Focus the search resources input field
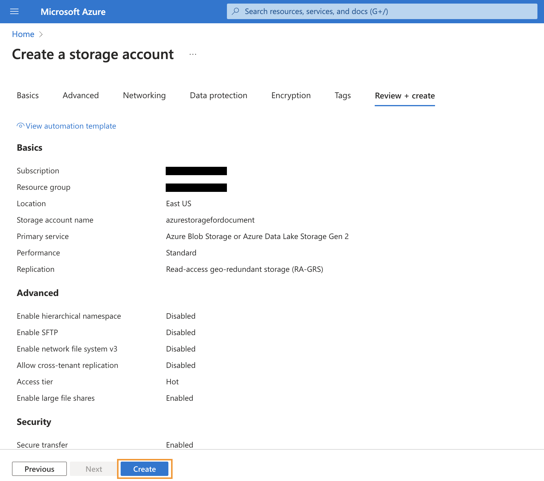 [385, 11]
